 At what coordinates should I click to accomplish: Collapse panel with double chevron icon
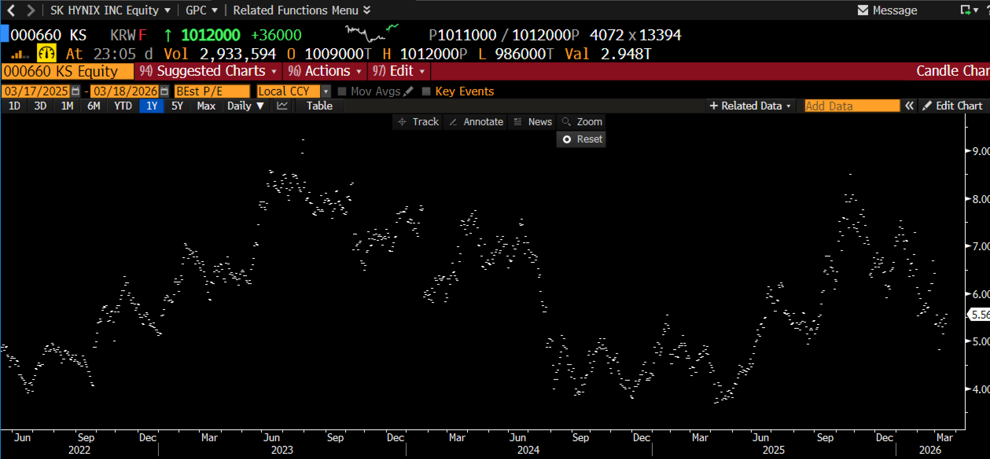909,106
